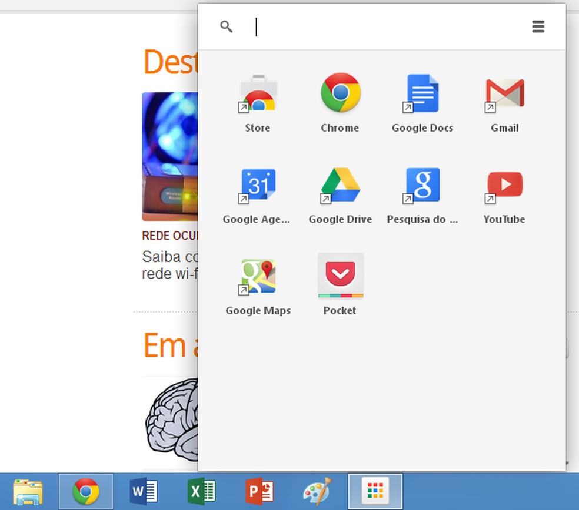Image resolution: width=579 pixels, height=510 pixels.
Task: Click the Saiba como article description
Action: tap(167, 264)
